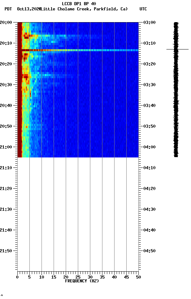Click the '21:00' PDT time label
Screen dimensions: 191x299
point(6,147)
